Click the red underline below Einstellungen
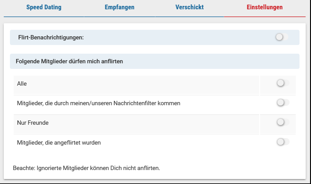 (265, 16)
